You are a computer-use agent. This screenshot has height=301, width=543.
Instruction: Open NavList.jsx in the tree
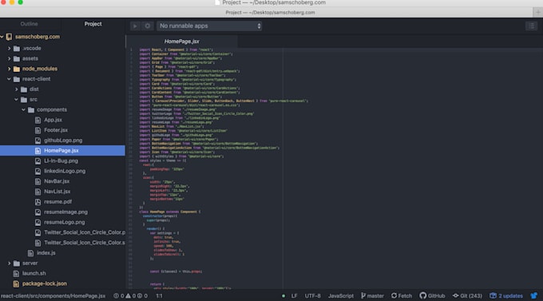[x=57, y=192]
